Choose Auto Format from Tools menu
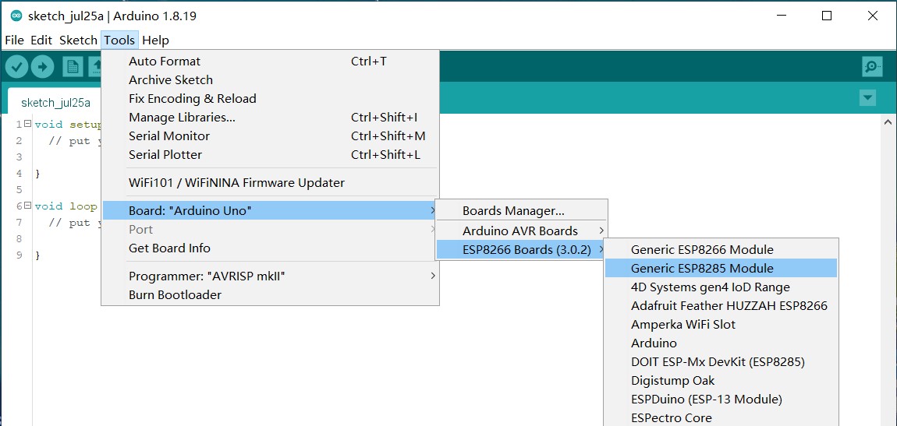Image resolution: width=897 pixels, height=426 pixels. (x=270, y=61)
